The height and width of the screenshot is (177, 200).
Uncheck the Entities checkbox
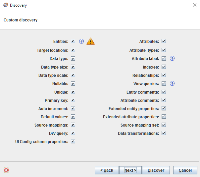73,42
